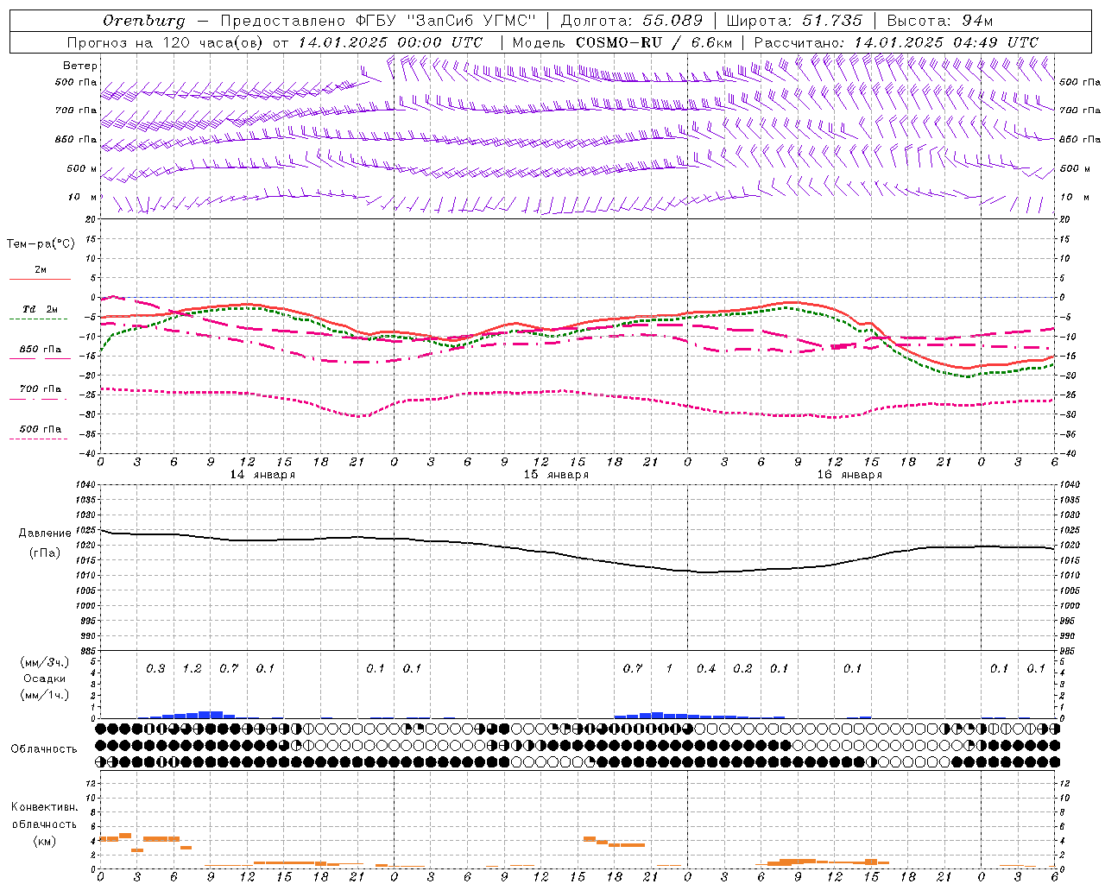1105x884 pixels.
Task: Click the Orenburg station title
Action: click(144, 21)
